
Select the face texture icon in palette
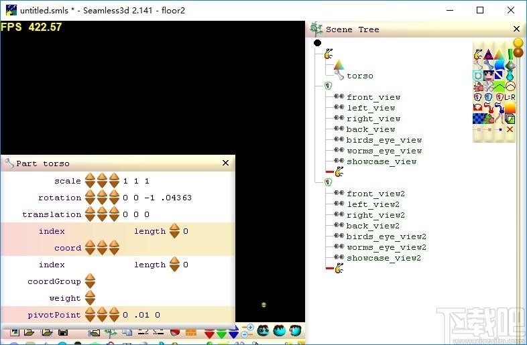[x=488, y=76]
